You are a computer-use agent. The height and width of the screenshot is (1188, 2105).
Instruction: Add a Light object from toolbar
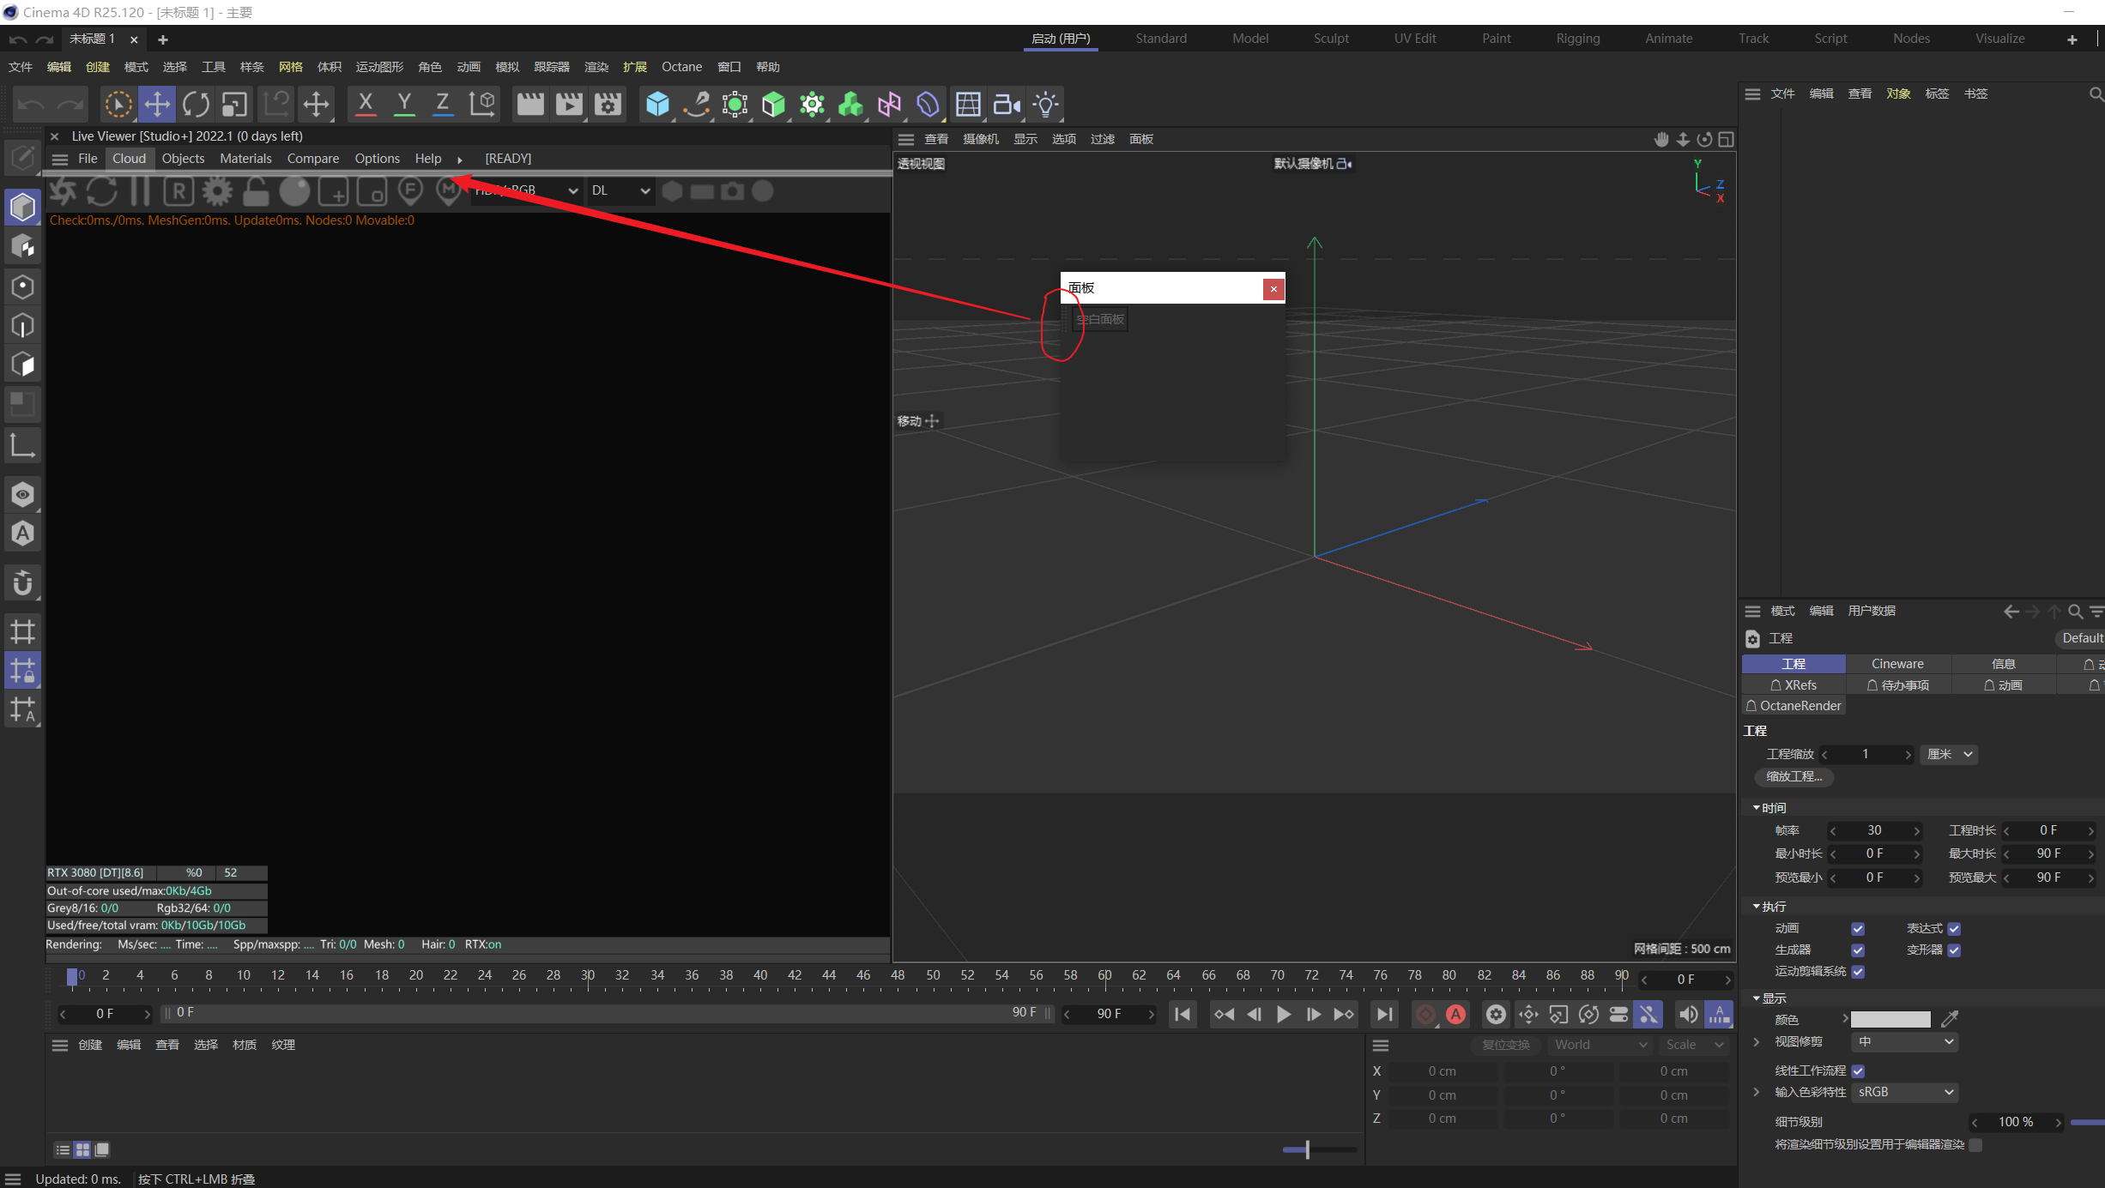click(x=1045, y=105)
